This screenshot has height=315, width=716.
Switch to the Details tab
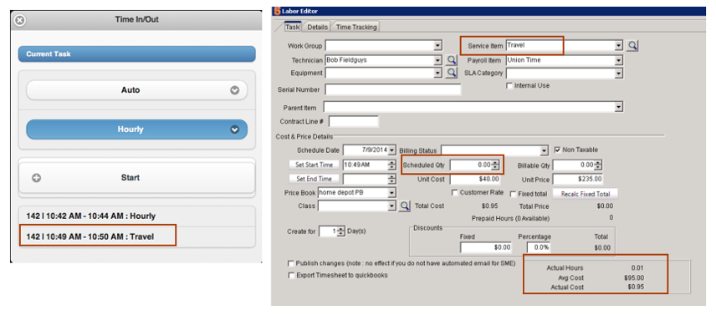(317, 28)
